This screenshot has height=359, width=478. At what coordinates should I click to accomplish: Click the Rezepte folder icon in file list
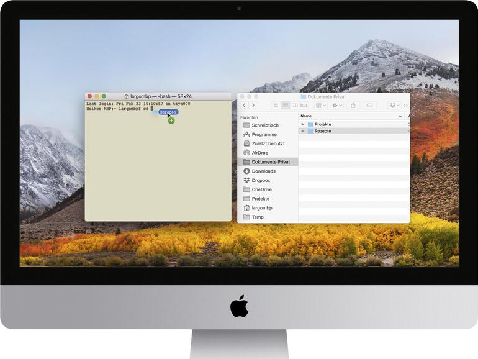(x=310, y=131)
